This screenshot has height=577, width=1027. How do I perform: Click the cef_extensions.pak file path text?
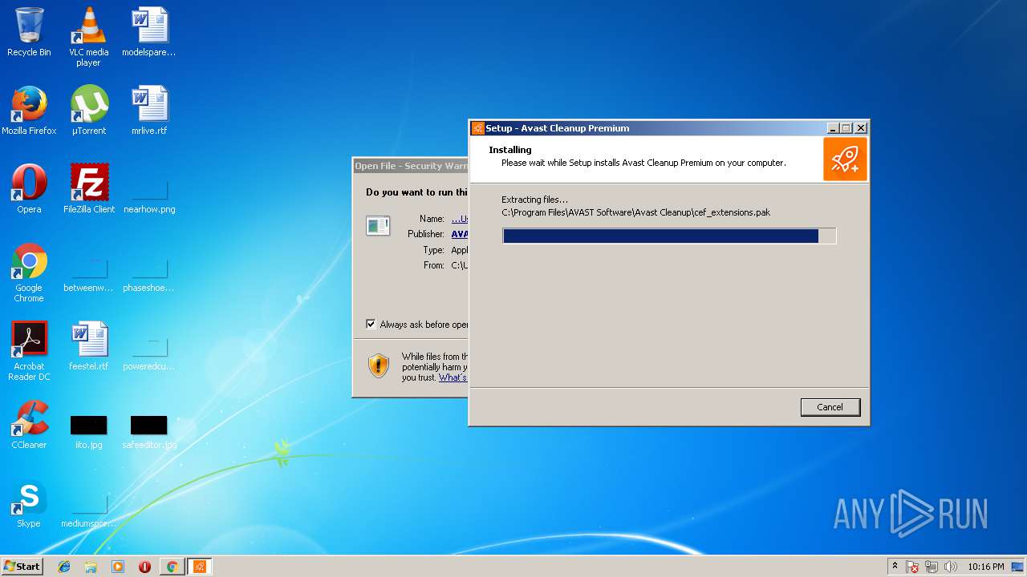(635, 212)
